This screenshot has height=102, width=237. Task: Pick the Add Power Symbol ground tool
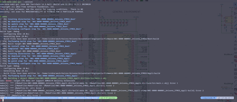pyautogui.click(x=236, y=17)
